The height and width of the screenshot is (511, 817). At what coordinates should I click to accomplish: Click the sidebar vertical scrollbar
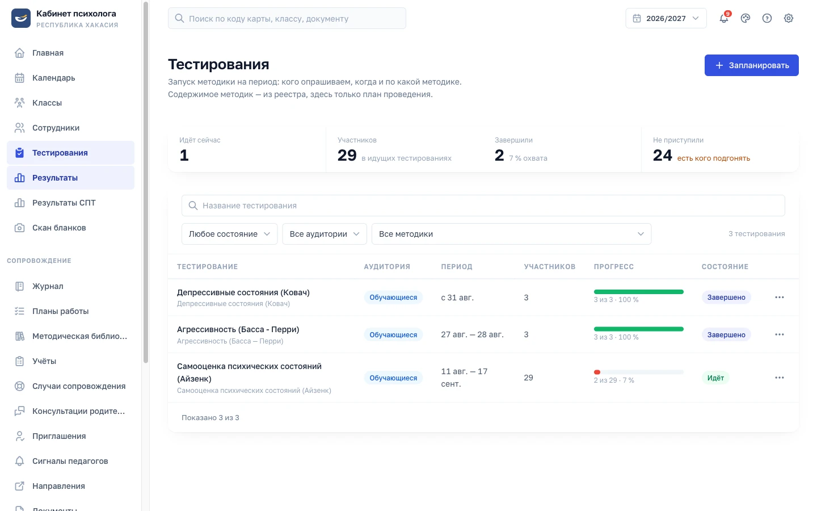pyautogui.click(x=146, y=182)
